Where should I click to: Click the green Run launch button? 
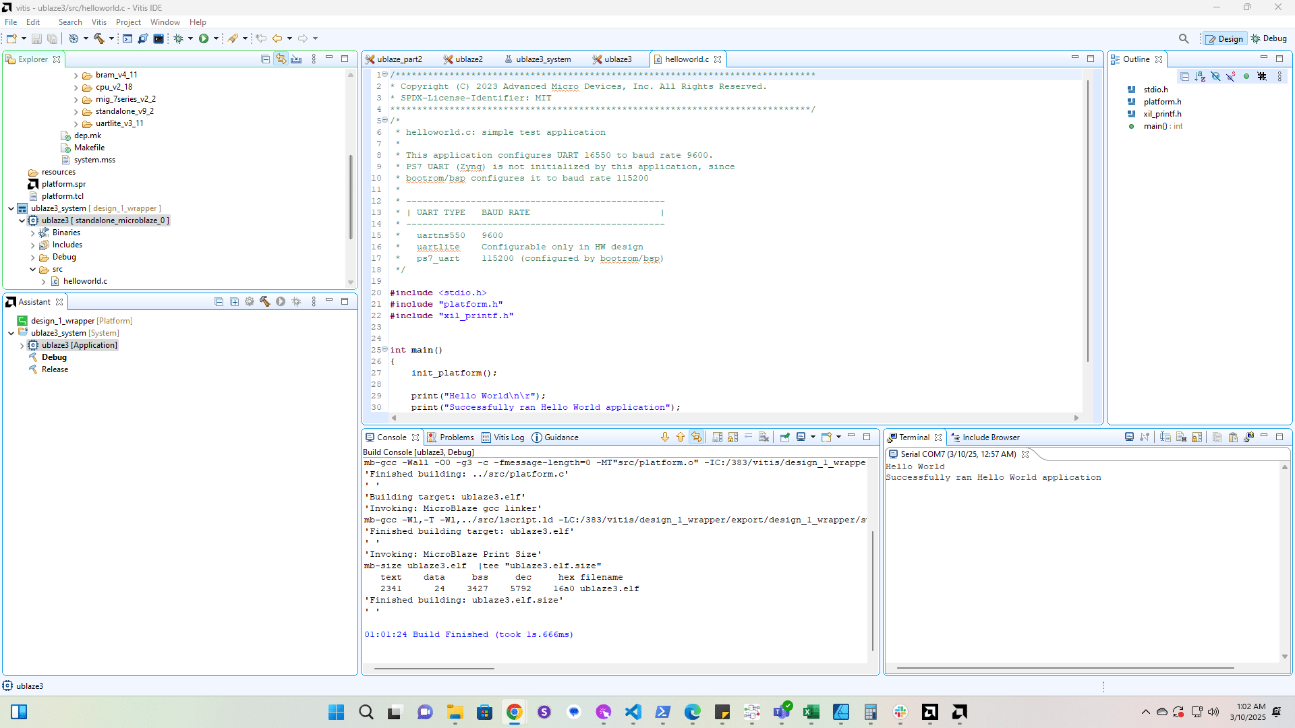coord(204,38)
